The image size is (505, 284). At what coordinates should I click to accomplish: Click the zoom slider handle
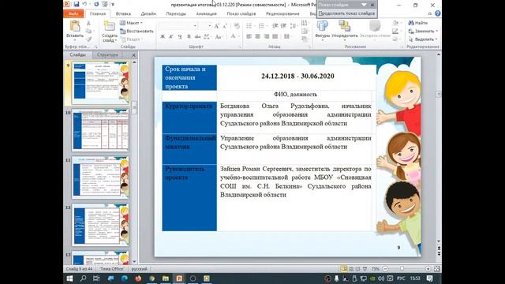402,268
